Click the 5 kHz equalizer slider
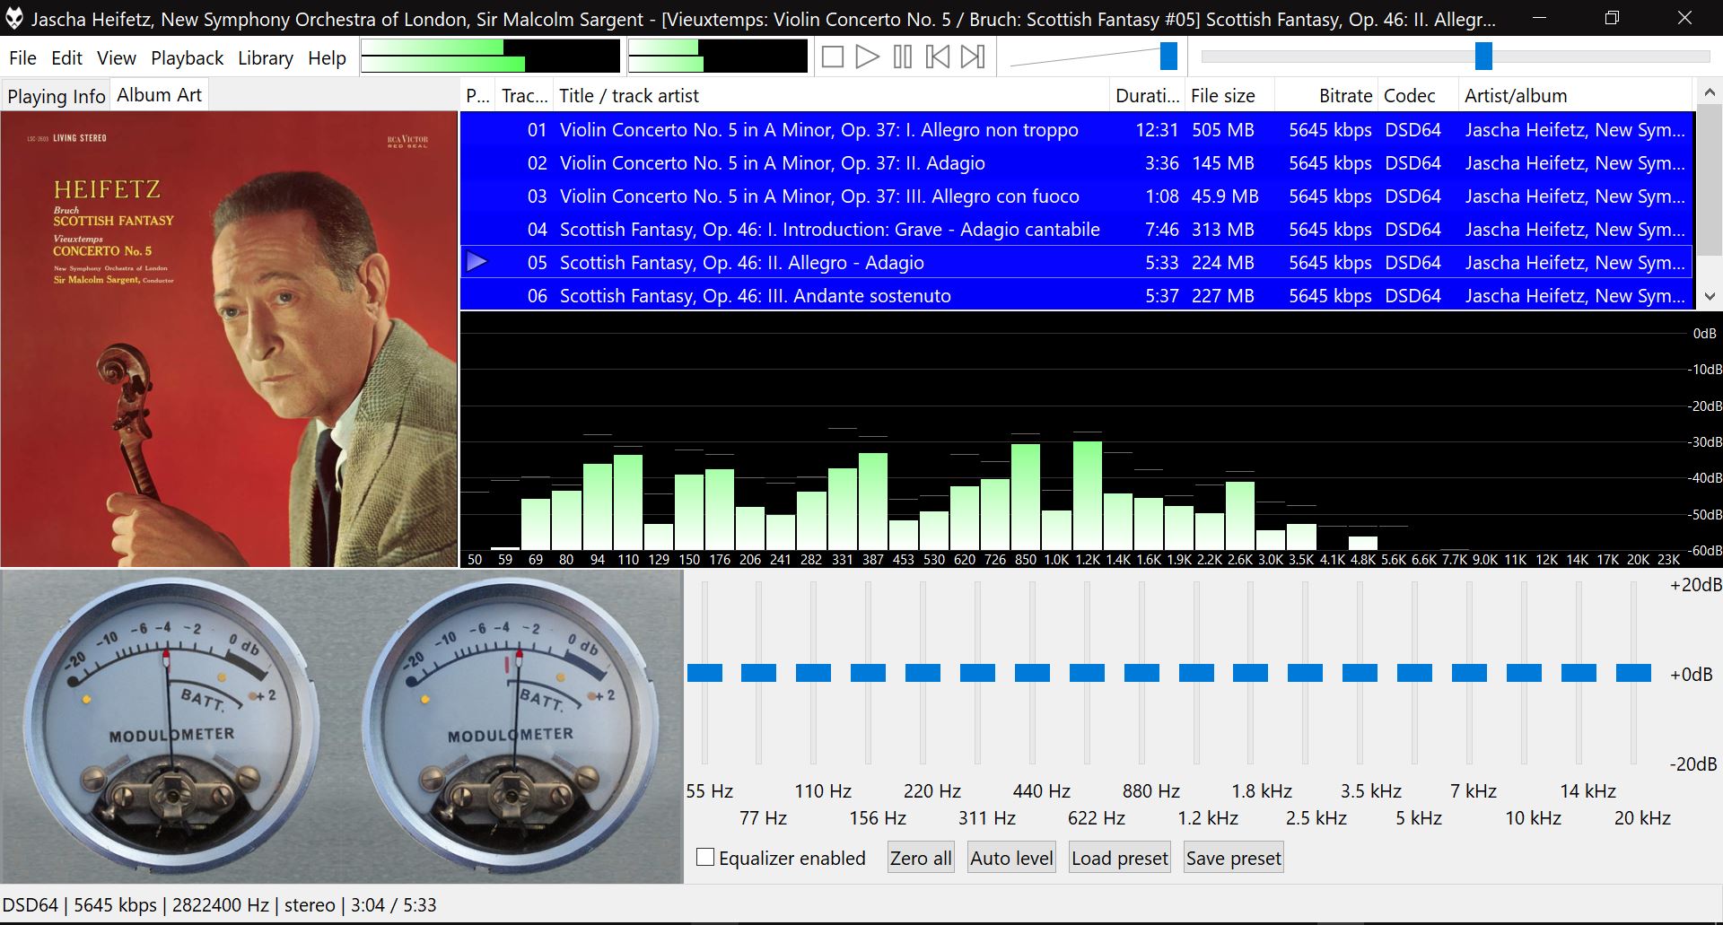Screen dimensions: 1723x925 point(1415,673)
